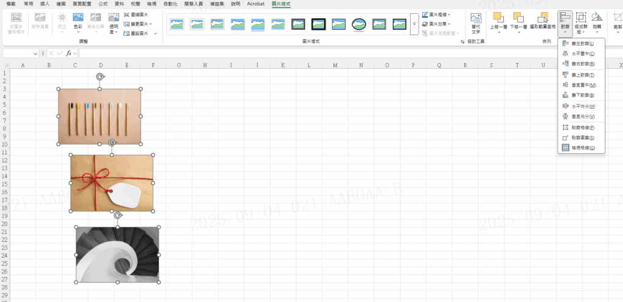Choose 靠右對齊 (Align Right) in align menu
Image resolution: width=623 pixels, height=302 pixels.
[581, 63]
